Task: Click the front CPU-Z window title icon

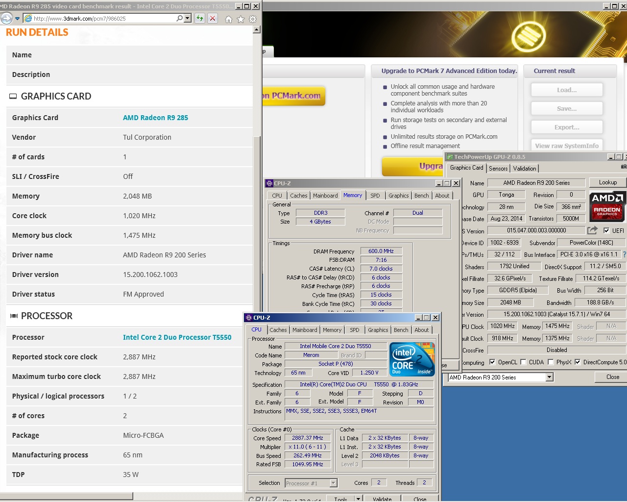Action: click(x=248, y=318)
